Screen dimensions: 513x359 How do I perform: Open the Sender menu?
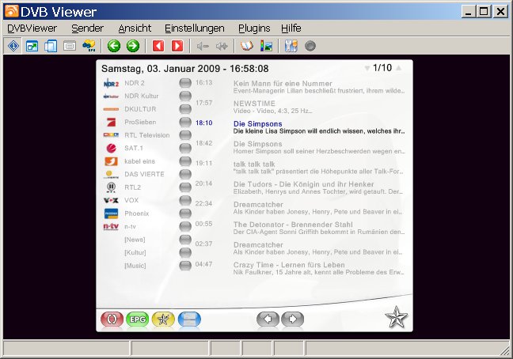pos(87,28)
